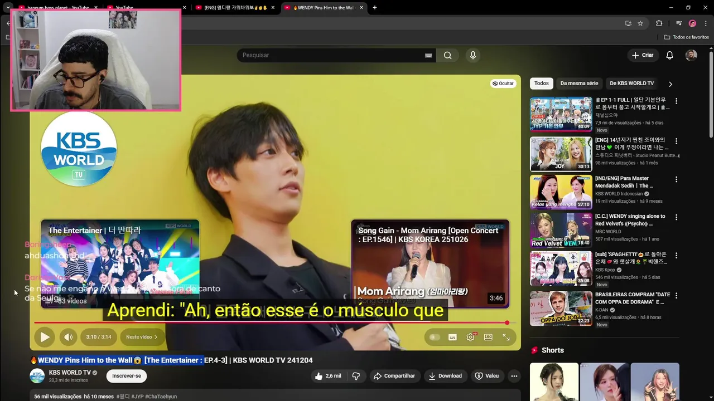This screenshot has width=714, height=401.
Task: Open the media controls icon in Chrome toolbar
Action: coord(678,23)
